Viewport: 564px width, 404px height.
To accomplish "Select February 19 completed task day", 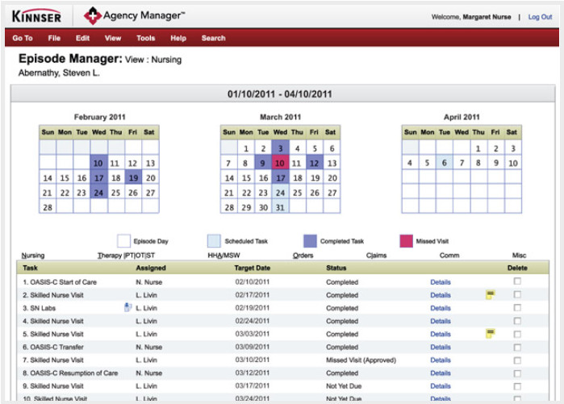I will tap(133, 177).
